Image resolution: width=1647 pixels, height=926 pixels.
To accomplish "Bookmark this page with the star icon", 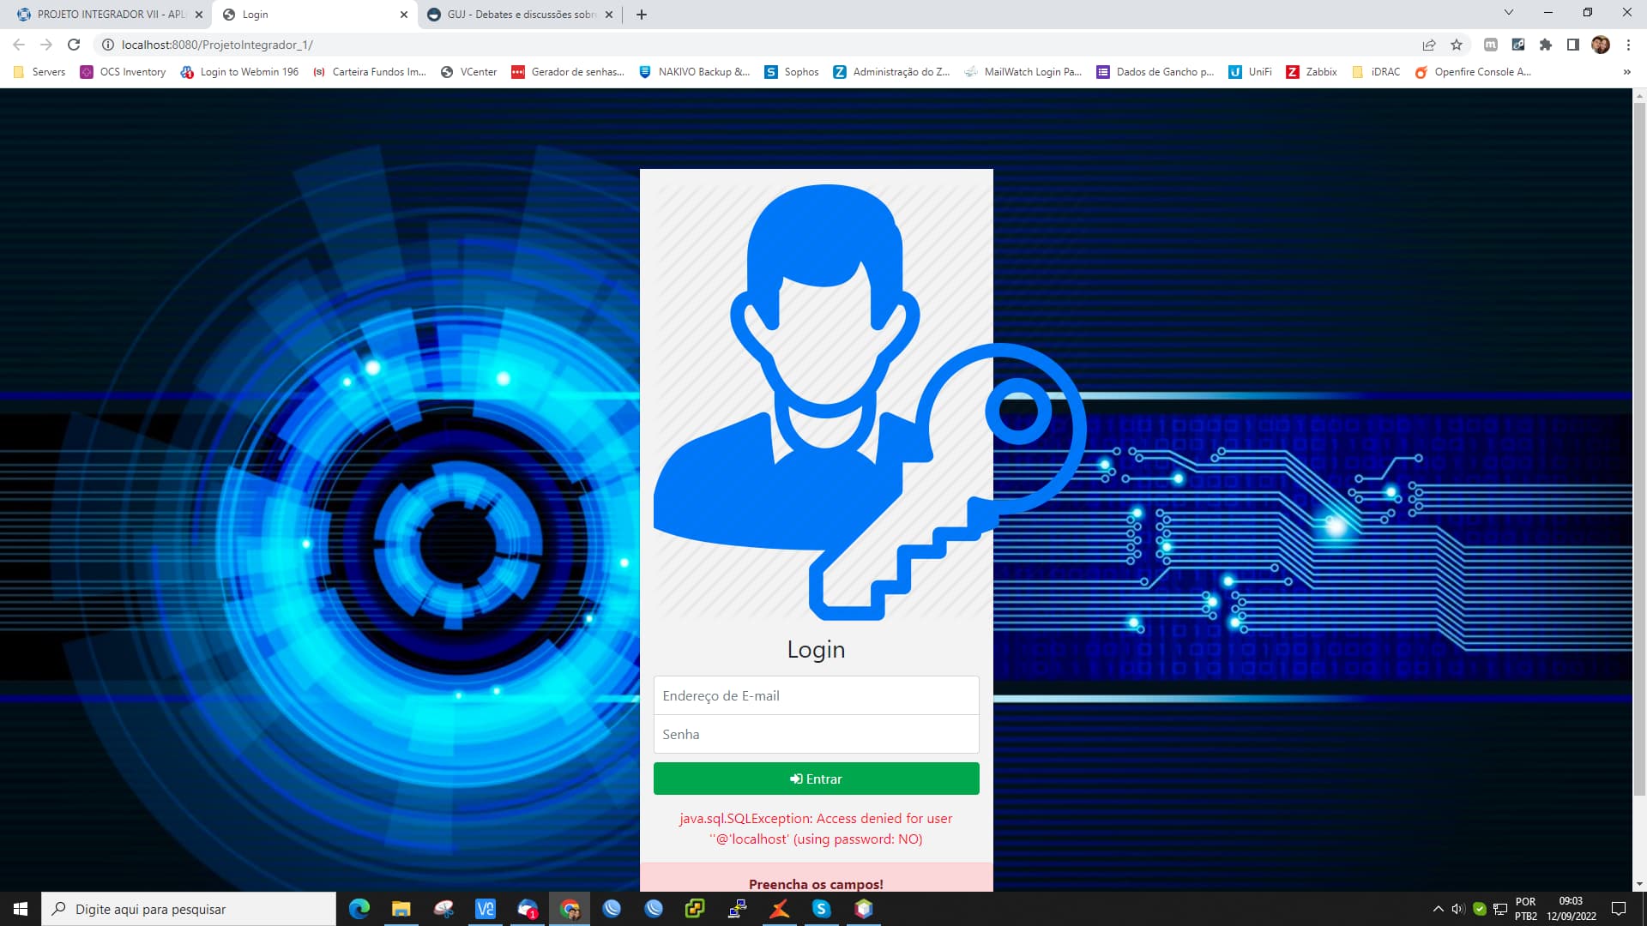I will coord(1457,45).
